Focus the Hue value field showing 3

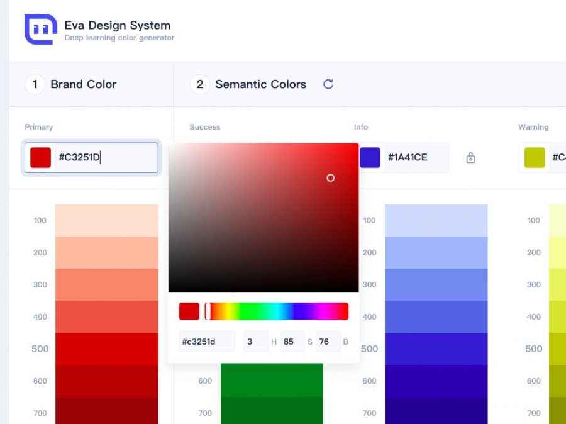tap(256, 342)
